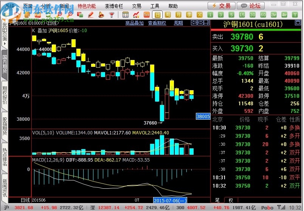Click the 38005 price axis label

pyautogui.click(x=203, y=116)
